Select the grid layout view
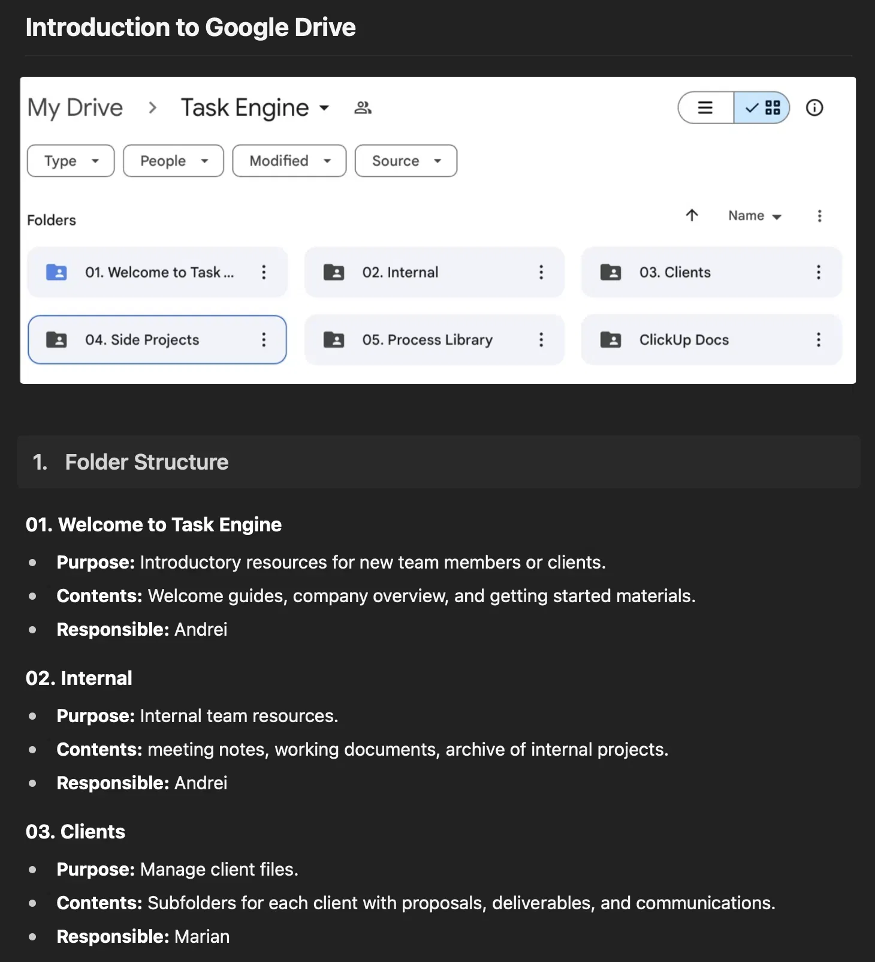The width and height of the screenshot is (875, 962). (762, 108)
